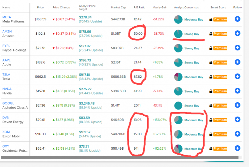The height and width of the screenshot is (167, 249).
Task: Click the lock icon in Exxon Mobil row
Action: tap(211, 134)
